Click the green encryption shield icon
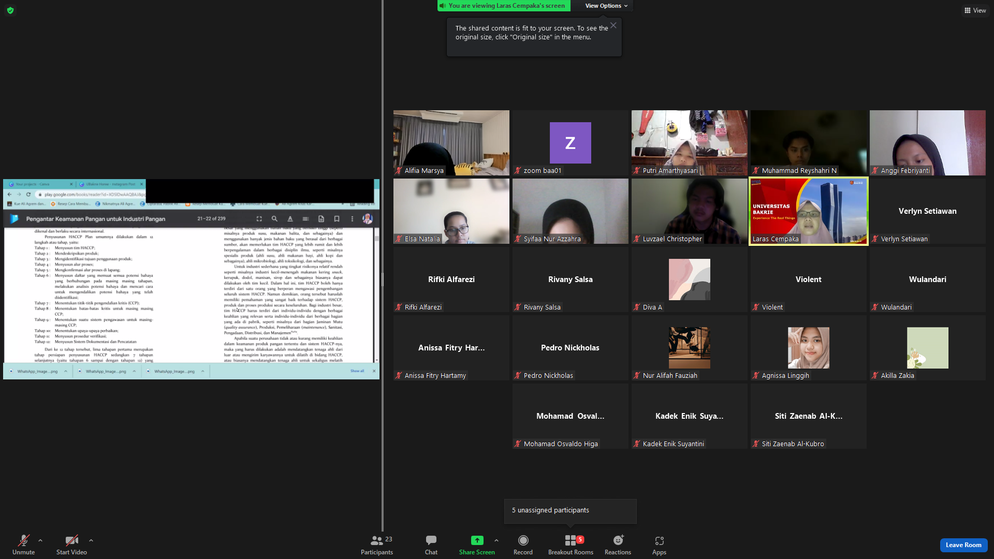Viewport: 994px width, 559px height. pyautogui.click(x=10, y=10)
